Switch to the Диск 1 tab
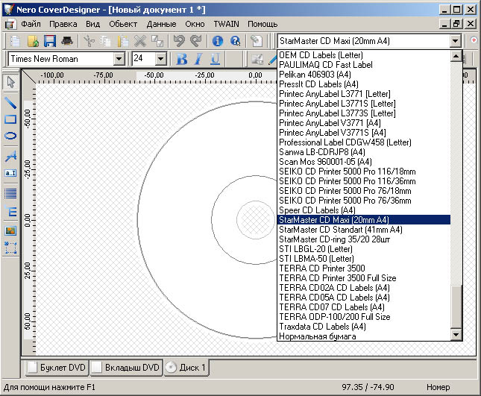 click(x=186, y=368)
